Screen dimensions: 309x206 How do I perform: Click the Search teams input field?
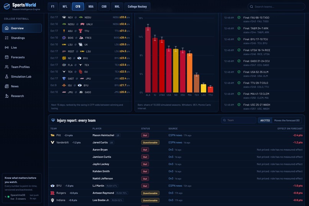pyautogui.click(x=276, y=7)
